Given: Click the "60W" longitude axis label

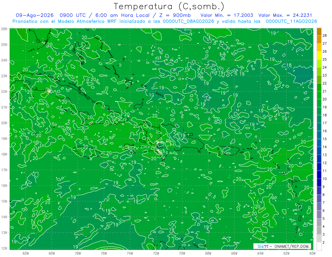Looking at the screenshot, I should coord(312,253).
